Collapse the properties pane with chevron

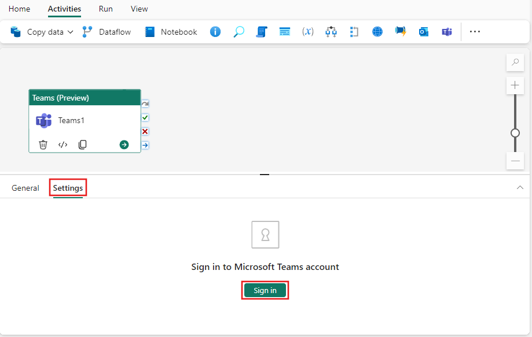520,187
